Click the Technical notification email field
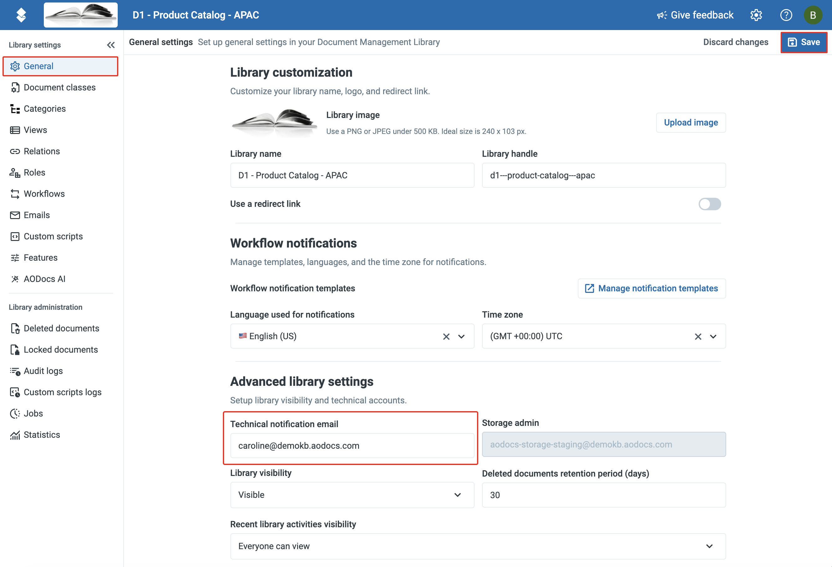The height and width of the screenshot is (567, 832). pos(352,446)
